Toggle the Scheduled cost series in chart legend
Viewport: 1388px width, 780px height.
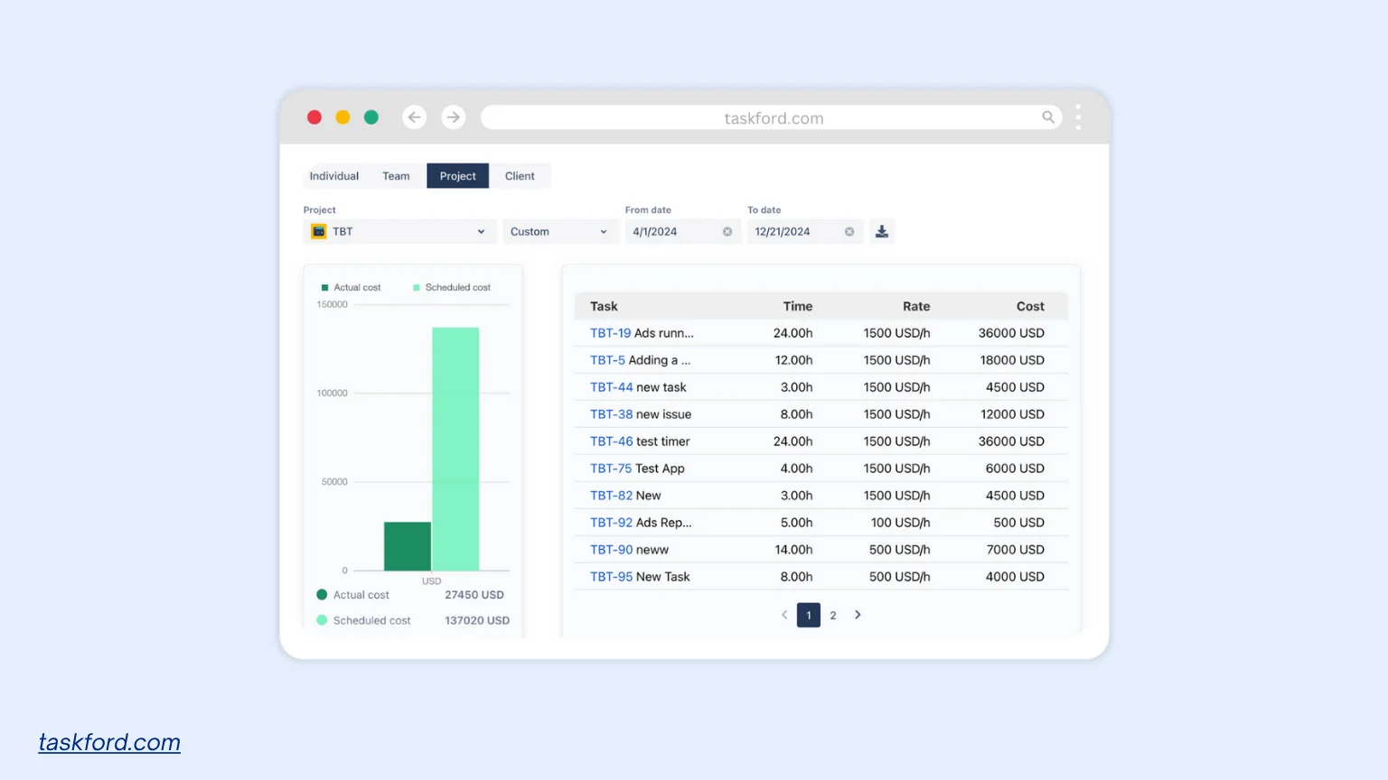click(x=454, y=287)
